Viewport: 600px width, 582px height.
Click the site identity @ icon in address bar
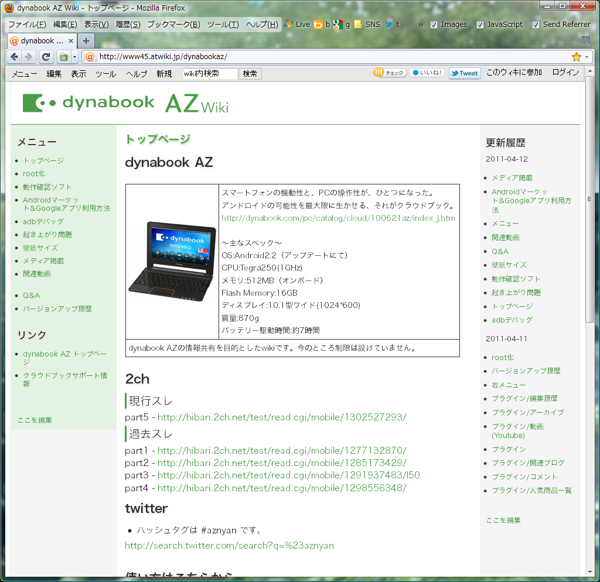(90, 57)
